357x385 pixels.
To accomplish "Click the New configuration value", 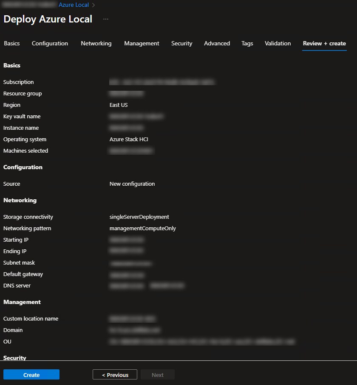I will click(132, 184).
